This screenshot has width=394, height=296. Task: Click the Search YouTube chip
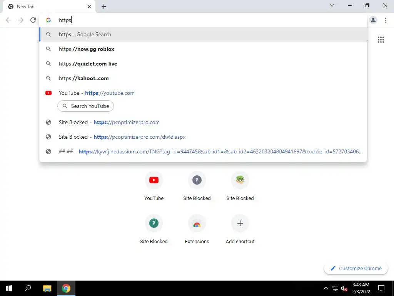(x=85, y=106)
